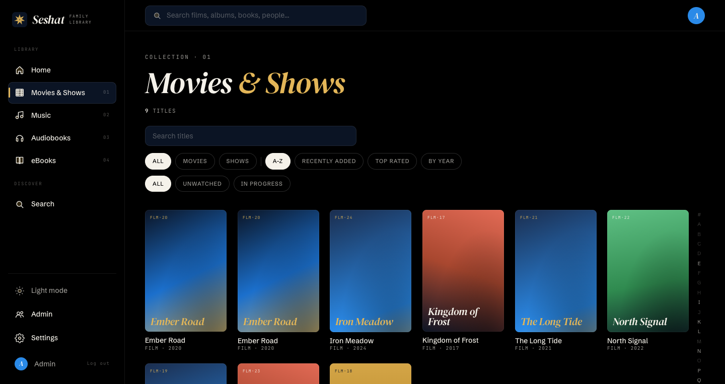Filter titles to Movies only
Screen dimensions: 725x384
click(195, 161)
